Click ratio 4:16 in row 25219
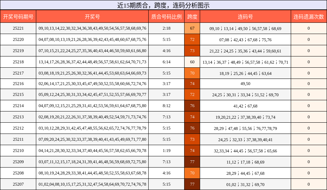 (x=166, y=51)
